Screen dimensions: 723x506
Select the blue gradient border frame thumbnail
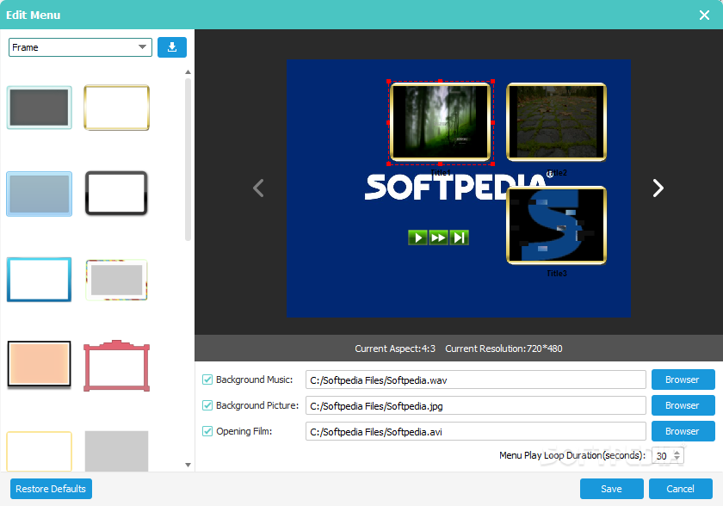[40, 280]
